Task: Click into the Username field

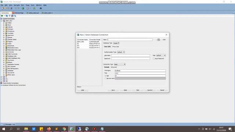Action: [130, 55]
